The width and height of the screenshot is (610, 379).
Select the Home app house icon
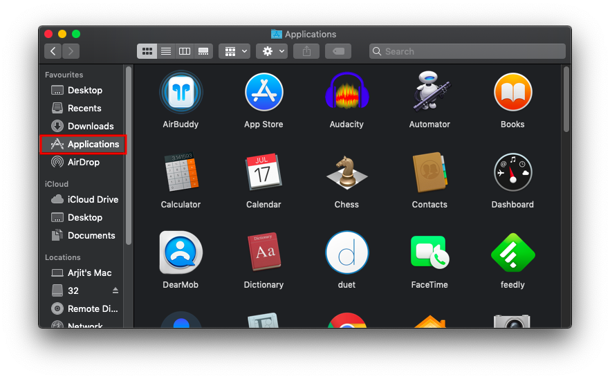coord(430,322)
